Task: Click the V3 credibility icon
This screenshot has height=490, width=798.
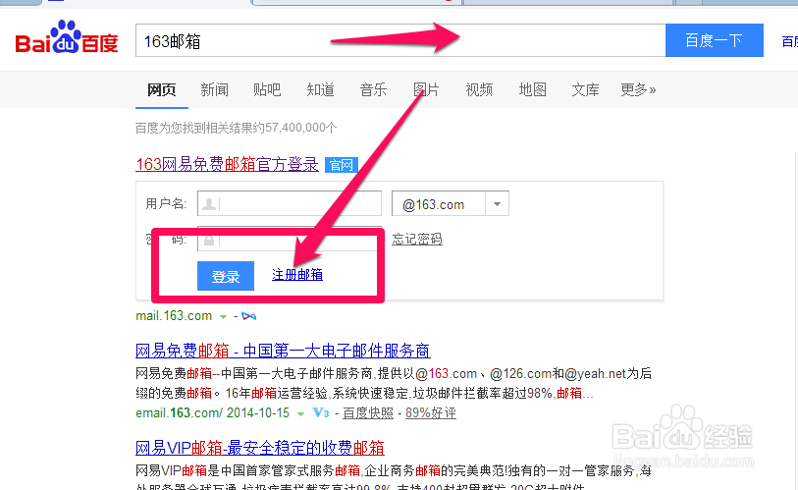Action: point(321,412)
